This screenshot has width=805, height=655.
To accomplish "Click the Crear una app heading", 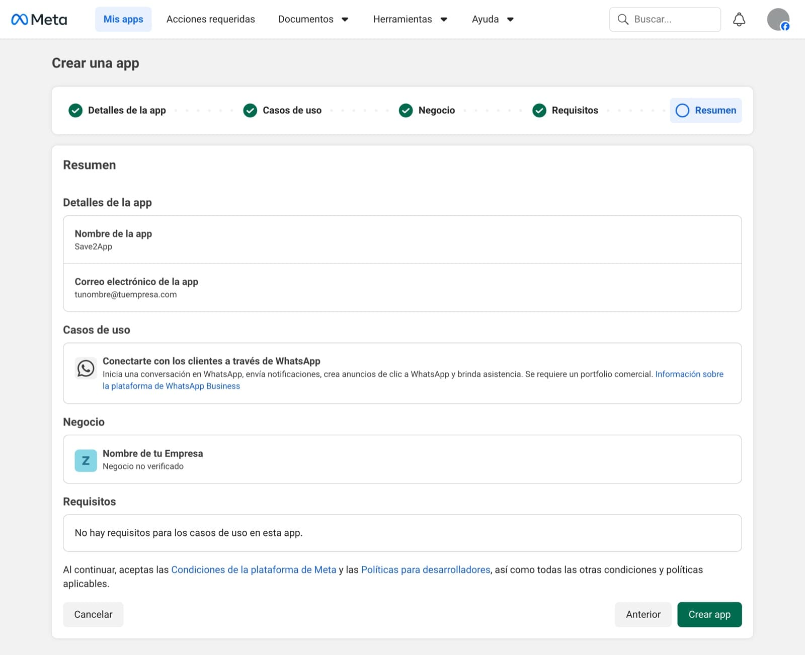I will coord(96,63).
